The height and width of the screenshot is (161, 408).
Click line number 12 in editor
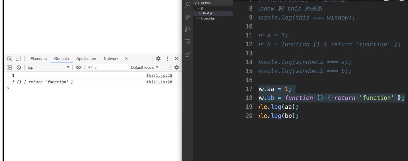click(x=249, y=44)
